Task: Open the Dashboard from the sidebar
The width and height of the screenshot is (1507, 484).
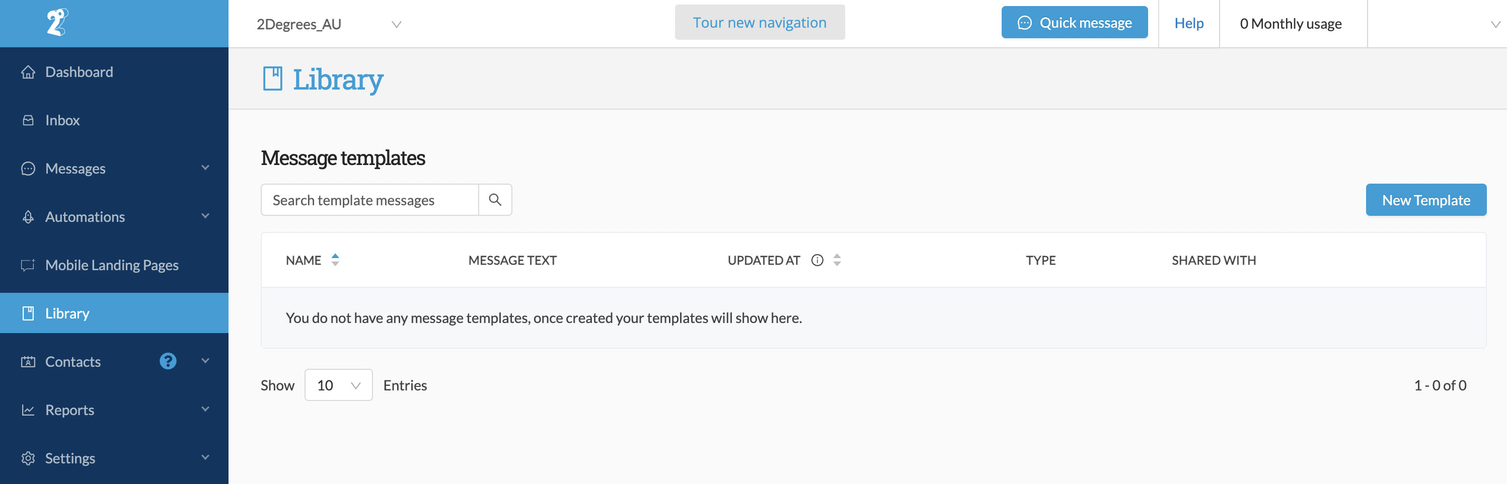Action: pyautogui.click(x=79, y=71)
